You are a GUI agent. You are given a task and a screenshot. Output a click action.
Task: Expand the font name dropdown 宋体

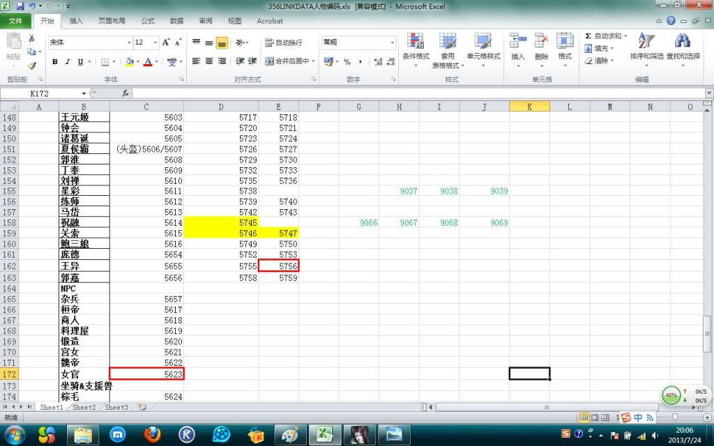point(129,43)
